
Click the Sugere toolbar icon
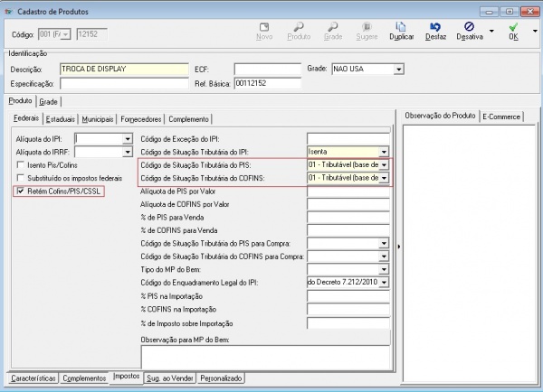click(365, 28)
